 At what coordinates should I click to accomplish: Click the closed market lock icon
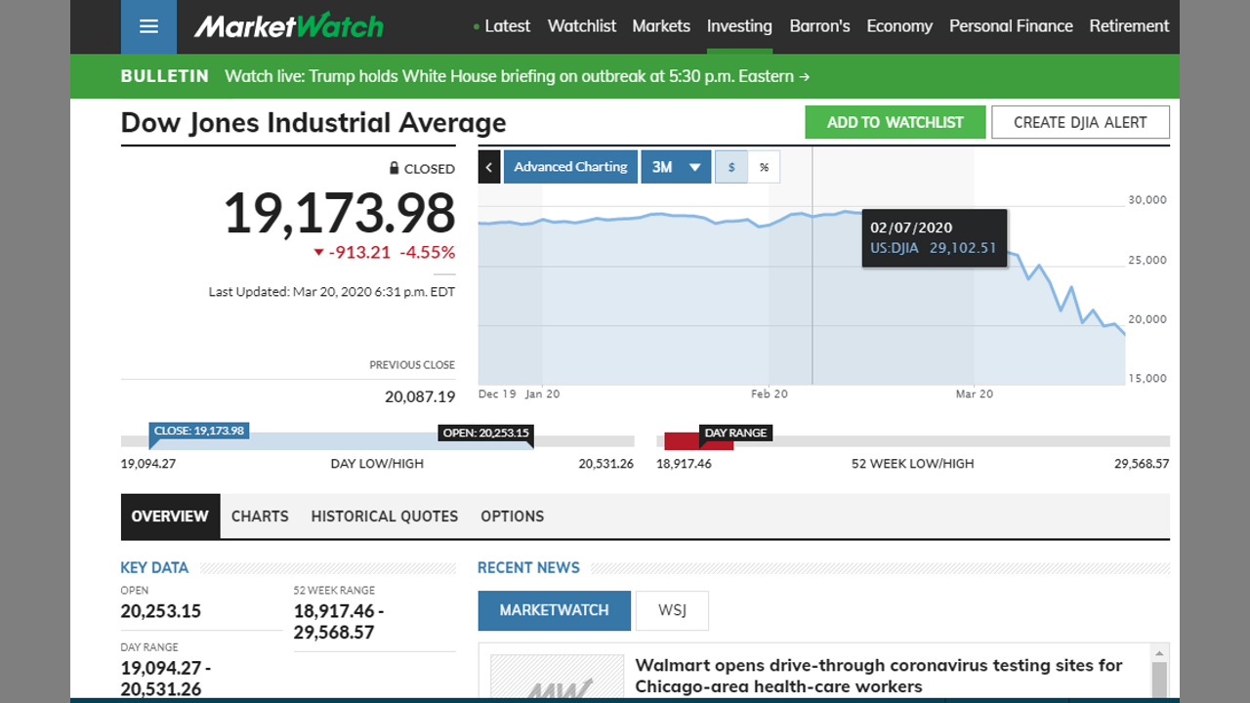[394, 168]
